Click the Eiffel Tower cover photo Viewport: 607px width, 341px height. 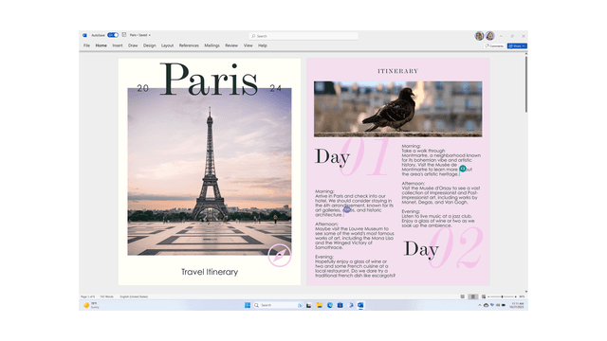tap(210, 171)
